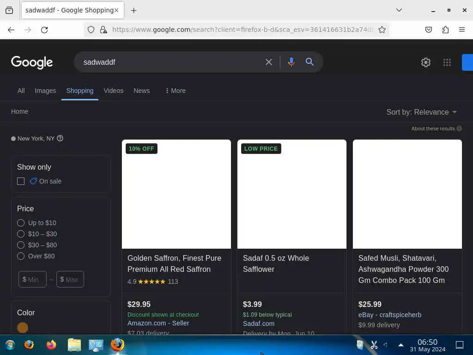Click the scissors tray icon
Viewport: 473px width, 355px height.
(x=374, y=345)
